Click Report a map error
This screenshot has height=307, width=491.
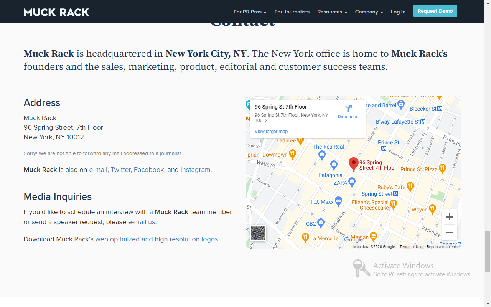click(x=443, y=247)
